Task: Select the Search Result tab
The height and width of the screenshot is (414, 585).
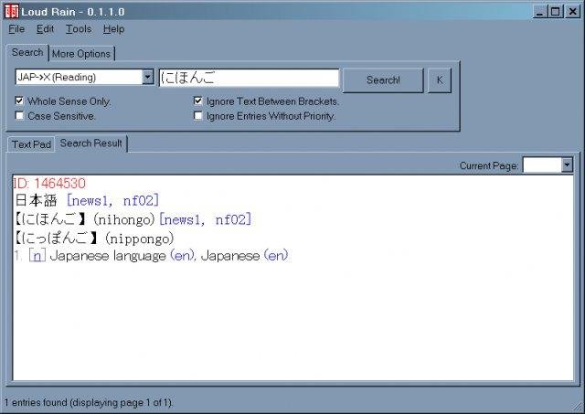Action: click(x=91, y=143)
